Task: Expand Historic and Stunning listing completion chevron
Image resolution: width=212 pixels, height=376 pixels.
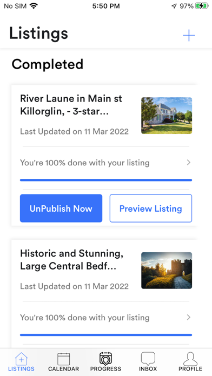Action: 189,318
